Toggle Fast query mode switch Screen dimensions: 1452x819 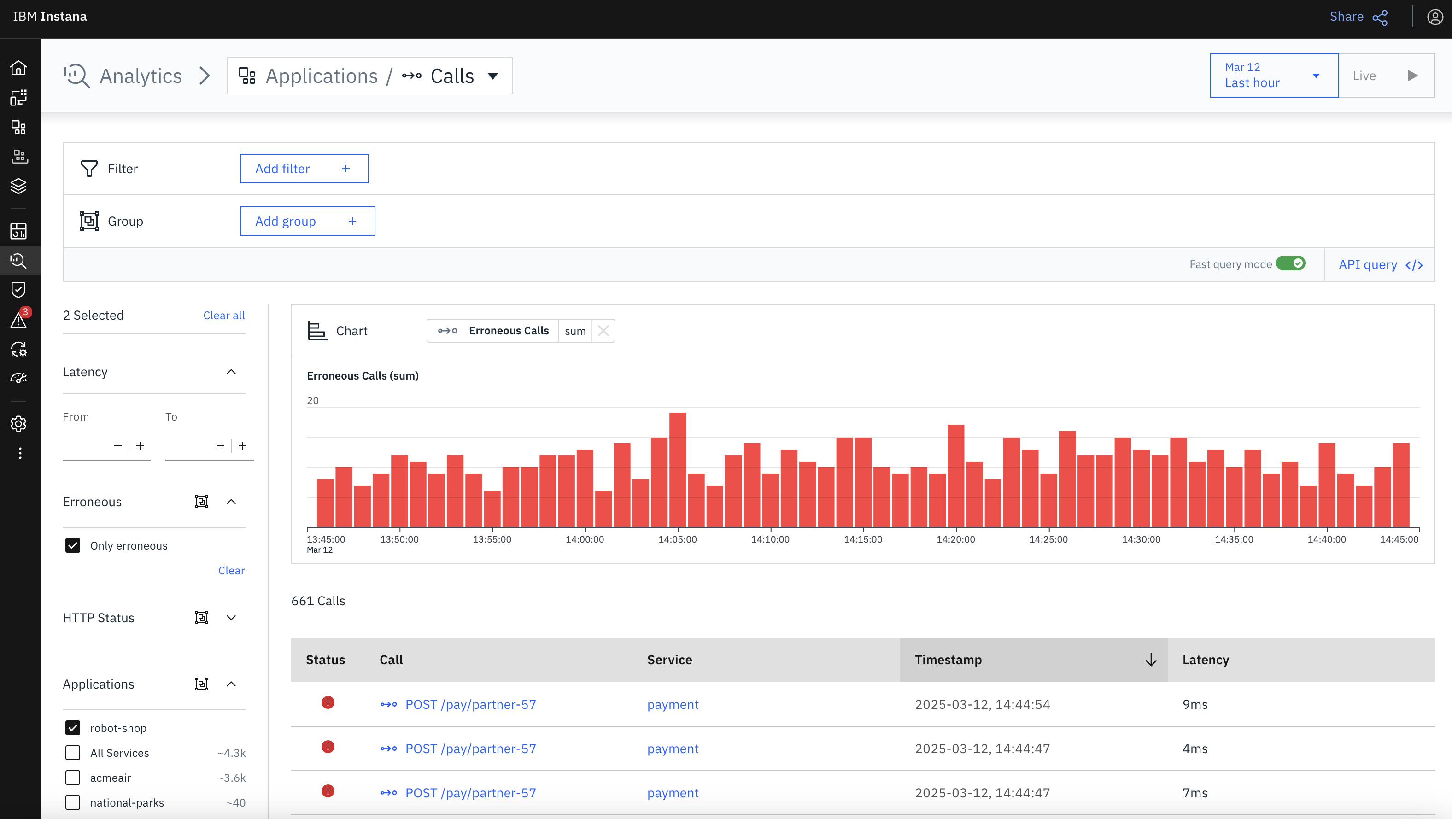pyautogui.click(x=1291, y=263)
